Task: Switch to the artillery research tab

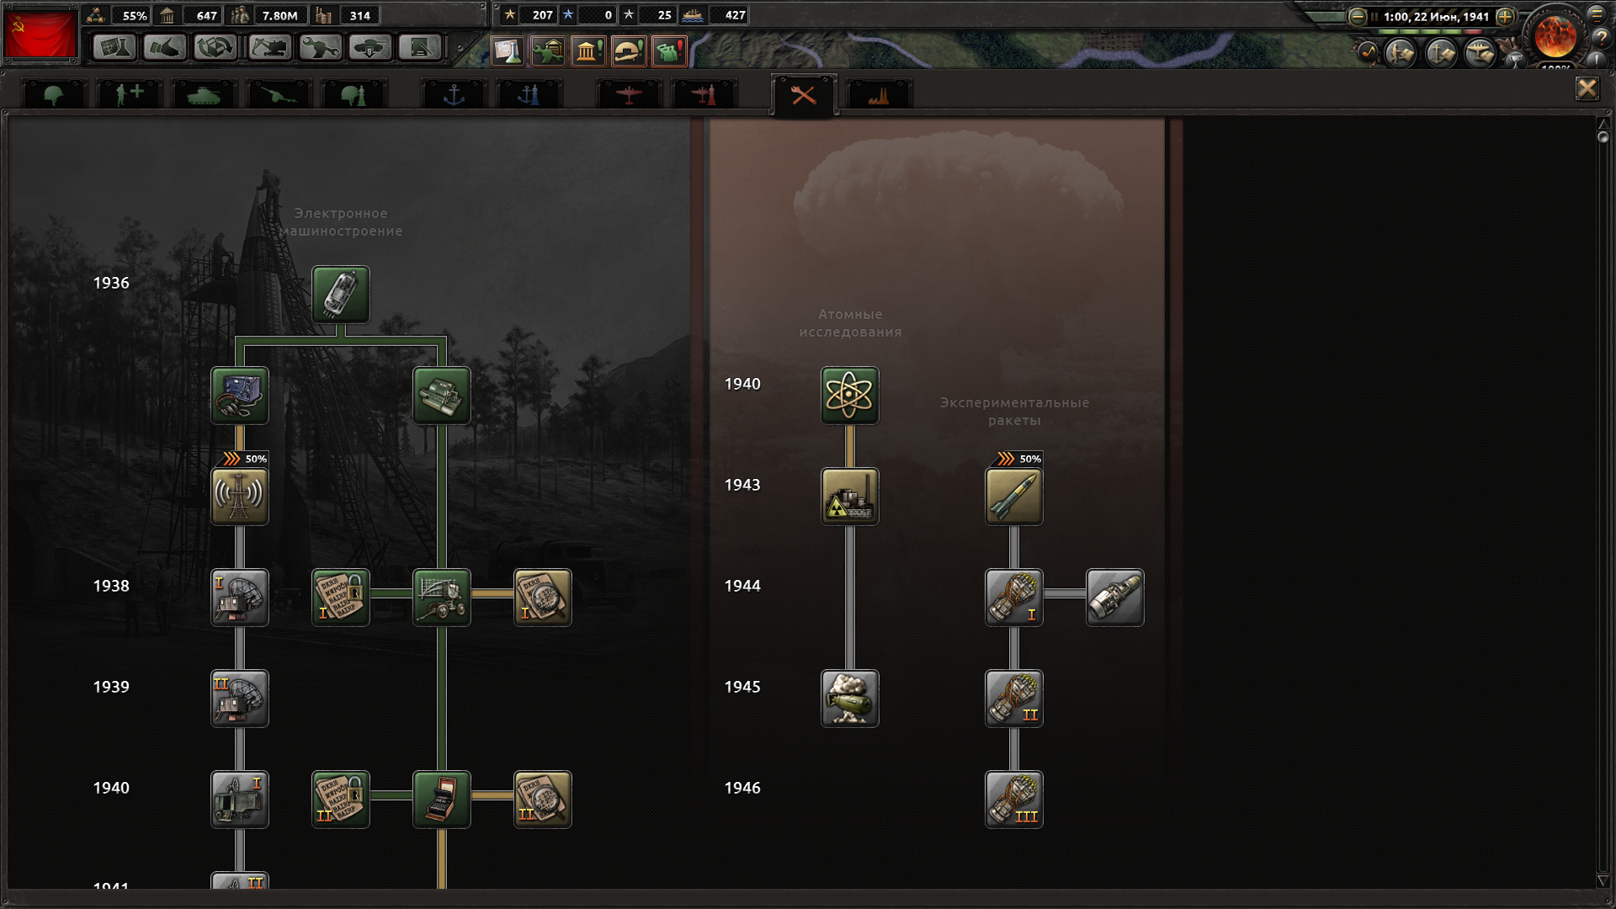Action: [x=279, y=95]
